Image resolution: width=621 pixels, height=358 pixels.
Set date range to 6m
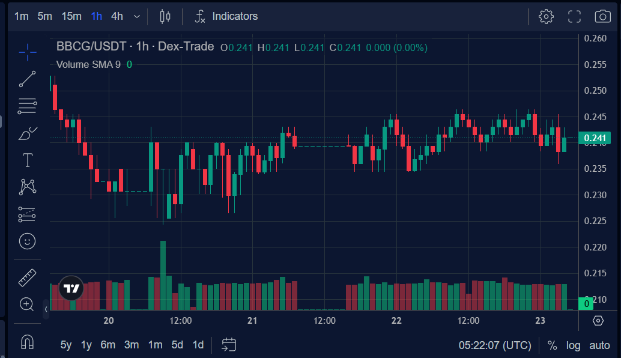pyautogui.click(x=108, y=345)
